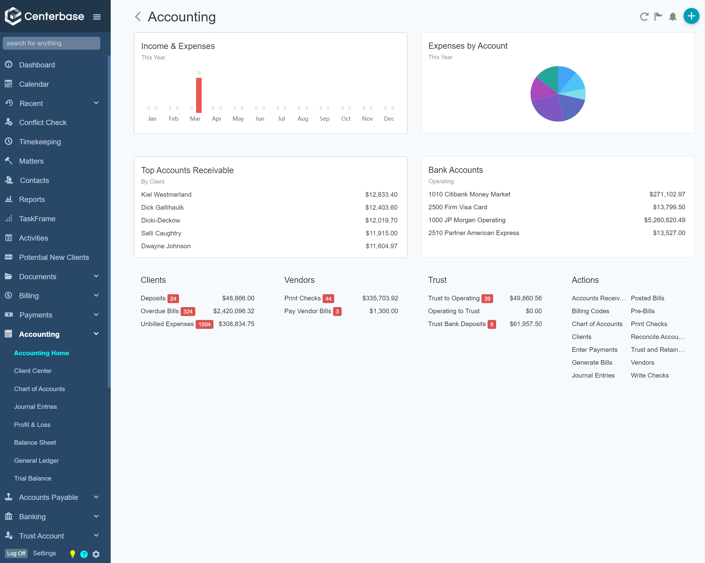Open the flag icon next to refresh

tap(658, 17)
